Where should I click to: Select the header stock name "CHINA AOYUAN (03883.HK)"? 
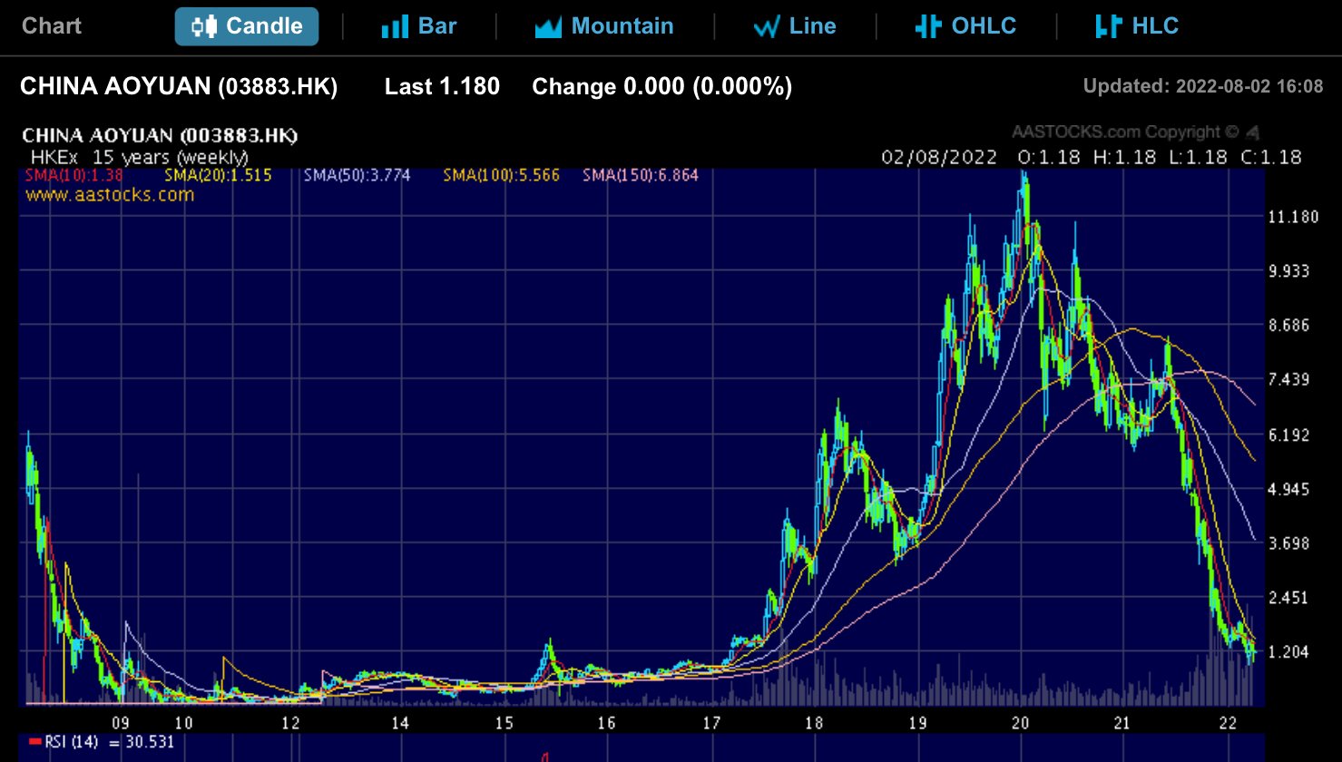pos(179,86)
